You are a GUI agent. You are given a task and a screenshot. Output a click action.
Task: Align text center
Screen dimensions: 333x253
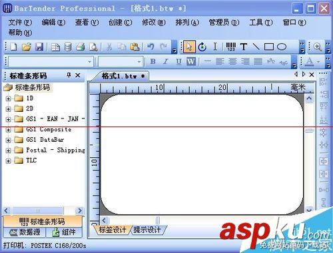click(232, 61)
